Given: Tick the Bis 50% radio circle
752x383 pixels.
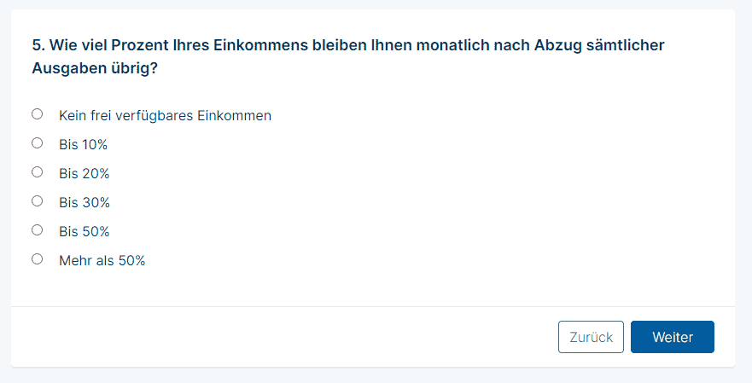Looking at the screenshot, I should click(x=38, y=230).
